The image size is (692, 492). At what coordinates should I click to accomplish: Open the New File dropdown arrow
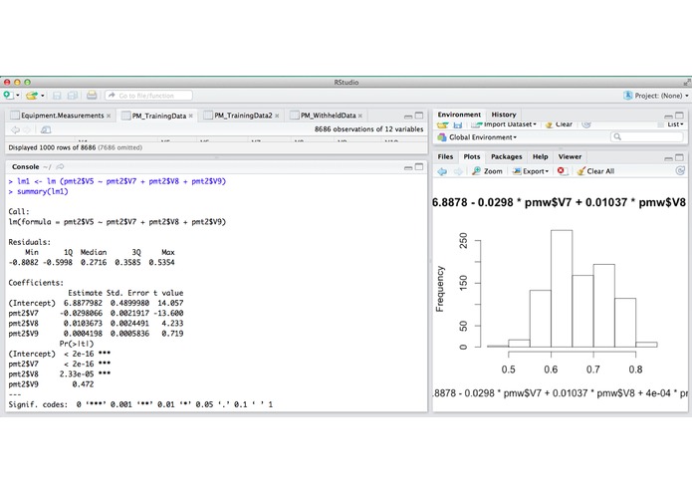click(18, 96)
